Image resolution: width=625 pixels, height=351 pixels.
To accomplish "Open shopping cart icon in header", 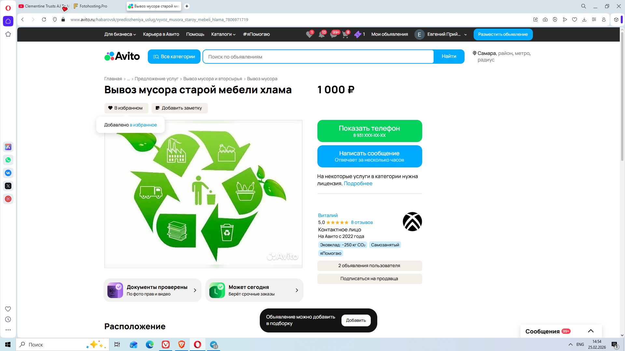I will point(345,35).
